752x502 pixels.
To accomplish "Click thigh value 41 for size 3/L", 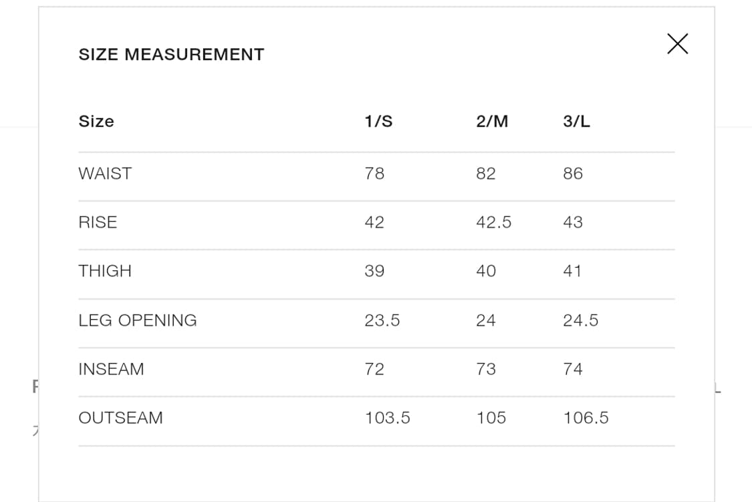I will click(572, 271).
